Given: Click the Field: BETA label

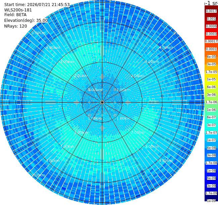Looking at the screenshot, I should coord(15,15).
